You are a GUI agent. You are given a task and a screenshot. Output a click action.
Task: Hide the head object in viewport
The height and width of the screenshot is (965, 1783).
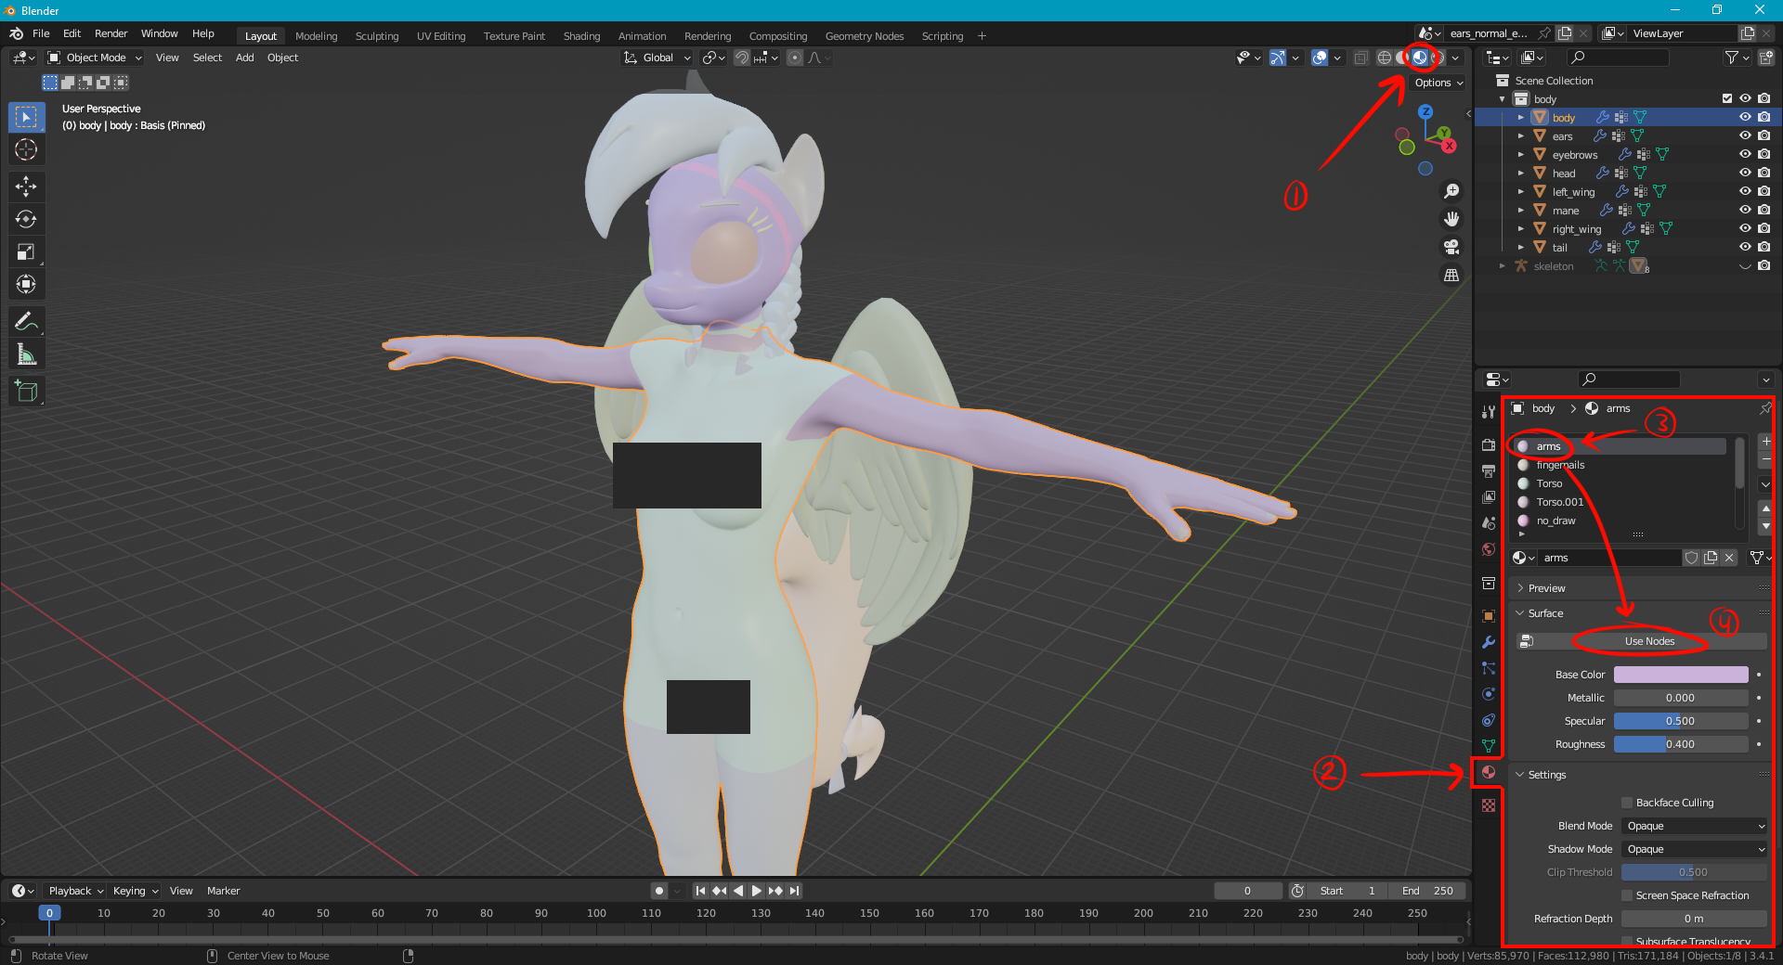[x=1745, y=173]
